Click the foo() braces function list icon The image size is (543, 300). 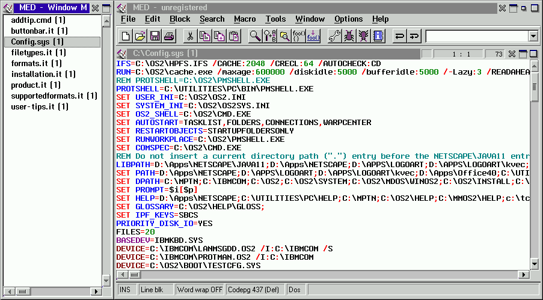point(299,36)
